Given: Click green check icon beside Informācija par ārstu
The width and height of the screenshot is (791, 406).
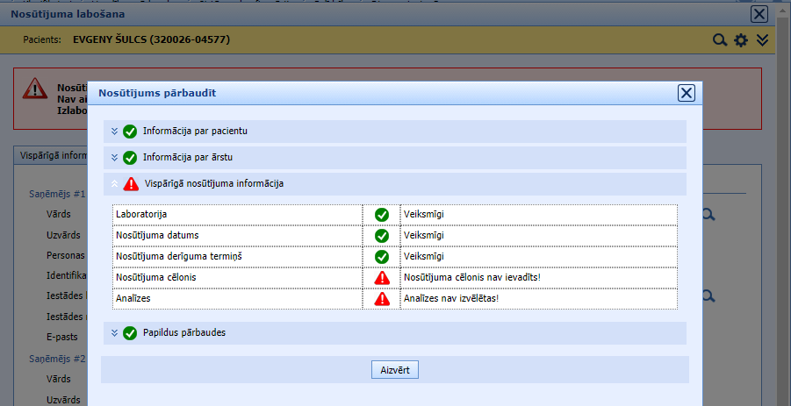Looking at the screenshot, I should [x=130, y=158].
